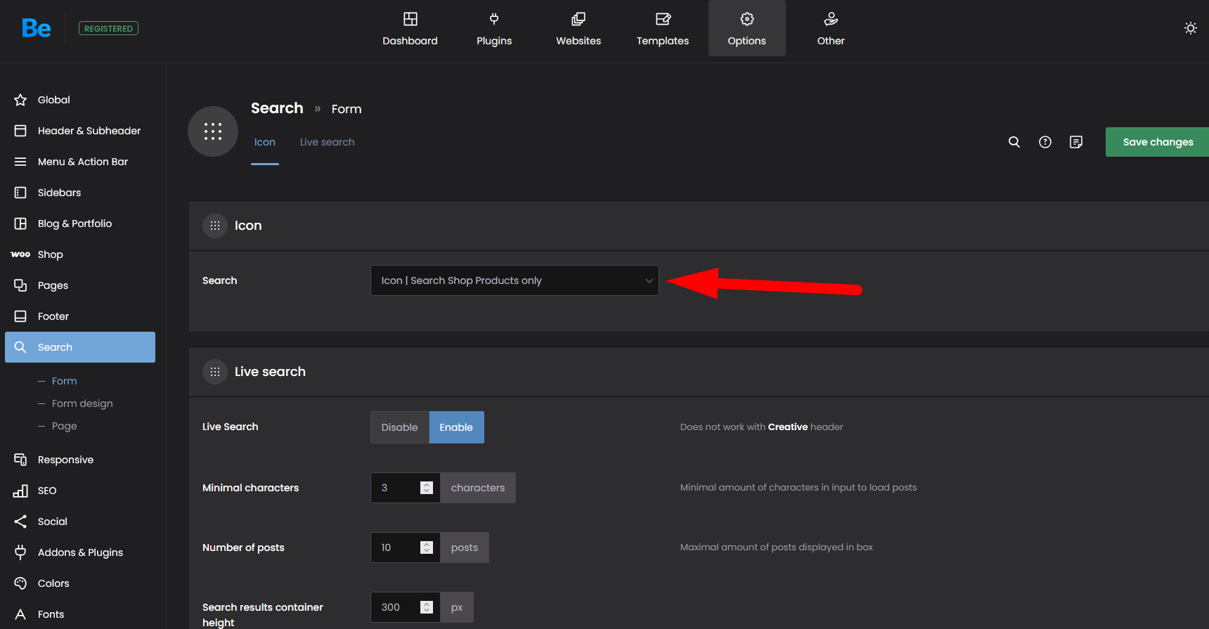Click the grid dots icon beside Search title

tap(212, 131)
